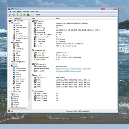Viewport: 129px width, 129px height.
Task: Open the OpenGL page icon
Action: click(x=14, y=83)
